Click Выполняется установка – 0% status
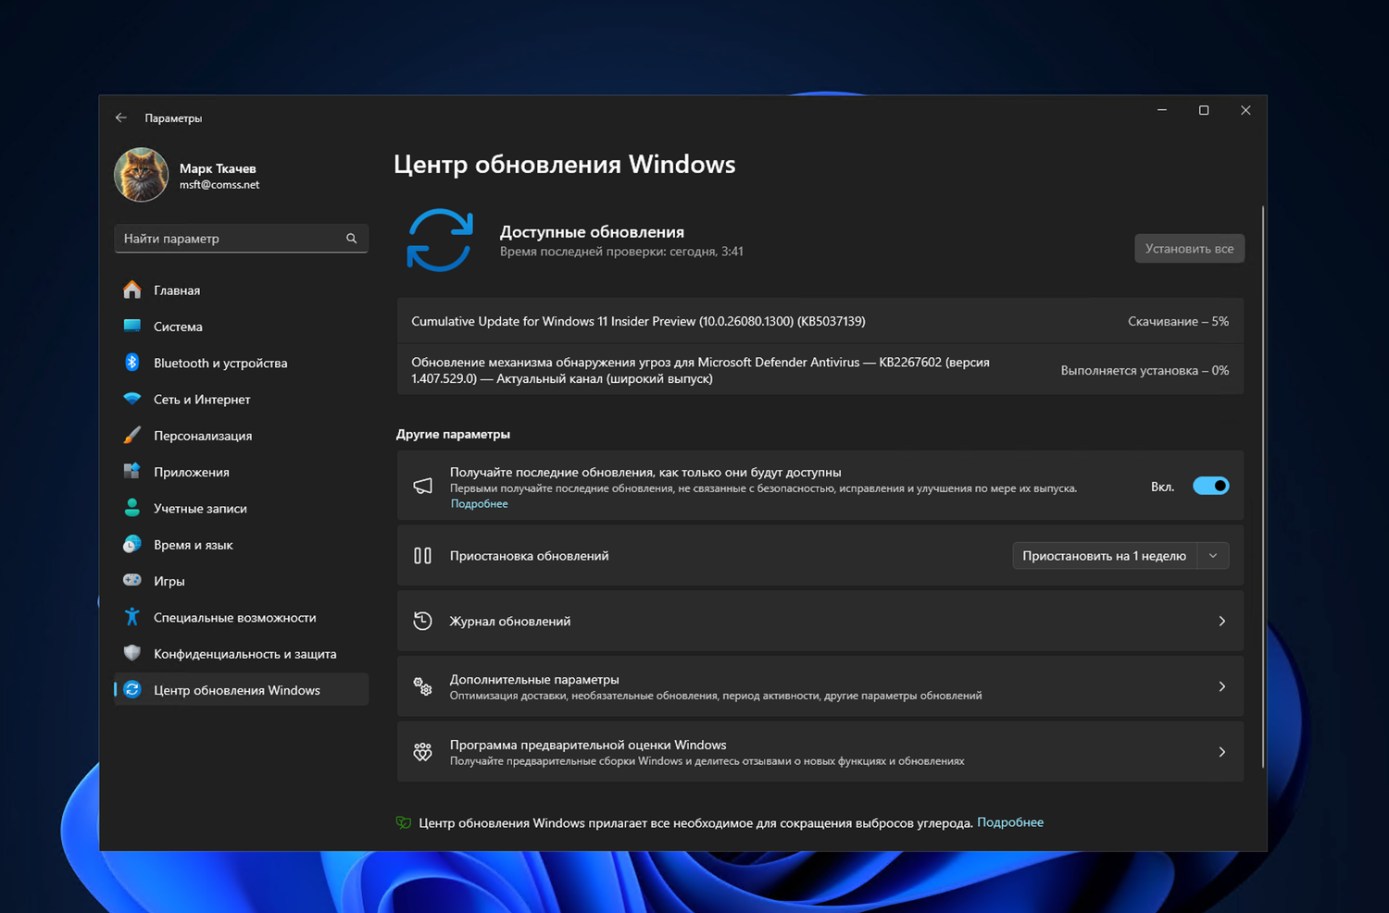Image resolution: width=1389 pixels, height=913 pixels. 1145,370
